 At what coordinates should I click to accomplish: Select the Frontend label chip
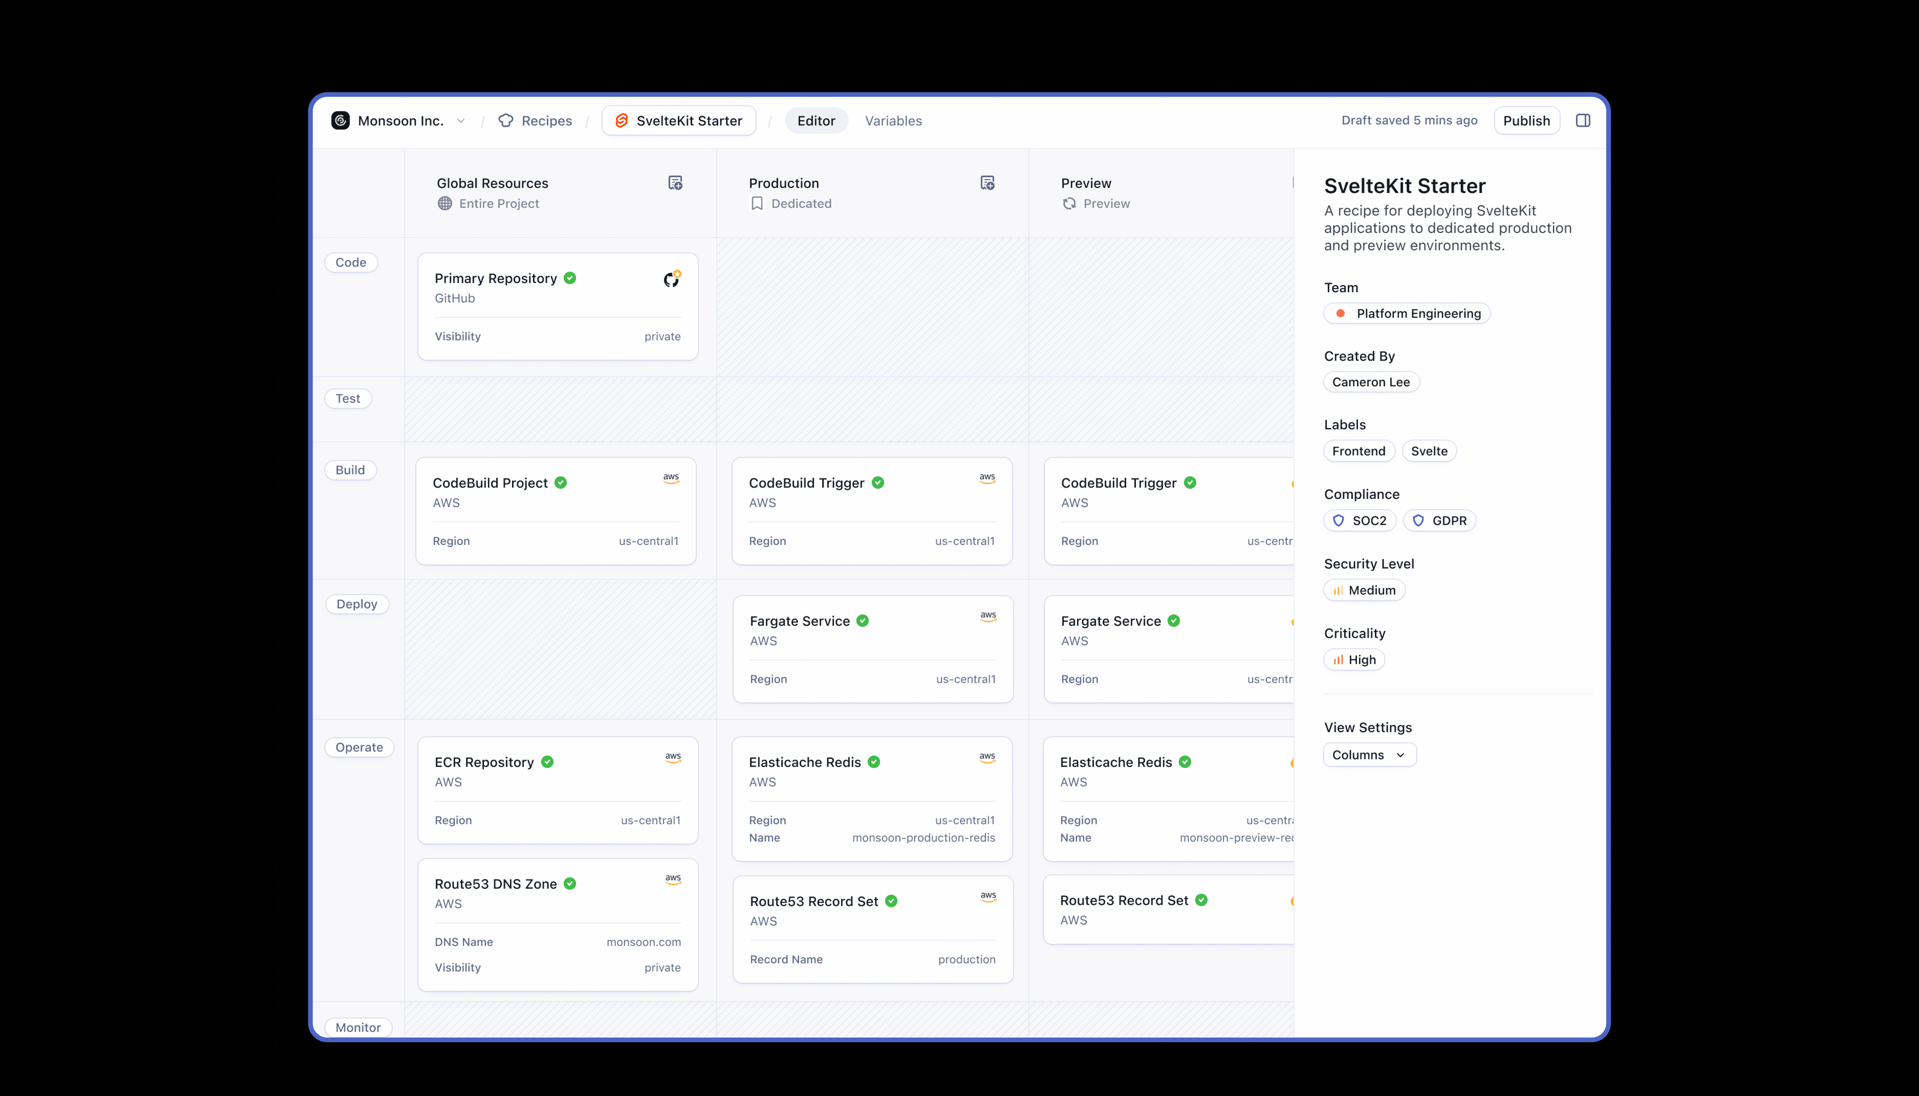[1359, 451]
